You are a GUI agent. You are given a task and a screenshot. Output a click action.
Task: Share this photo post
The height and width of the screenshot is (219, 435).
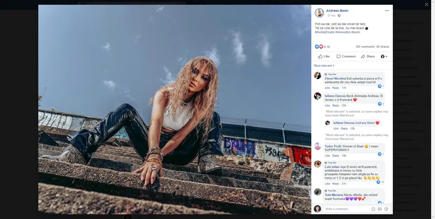pyautogui.click(x=368, y=56)
